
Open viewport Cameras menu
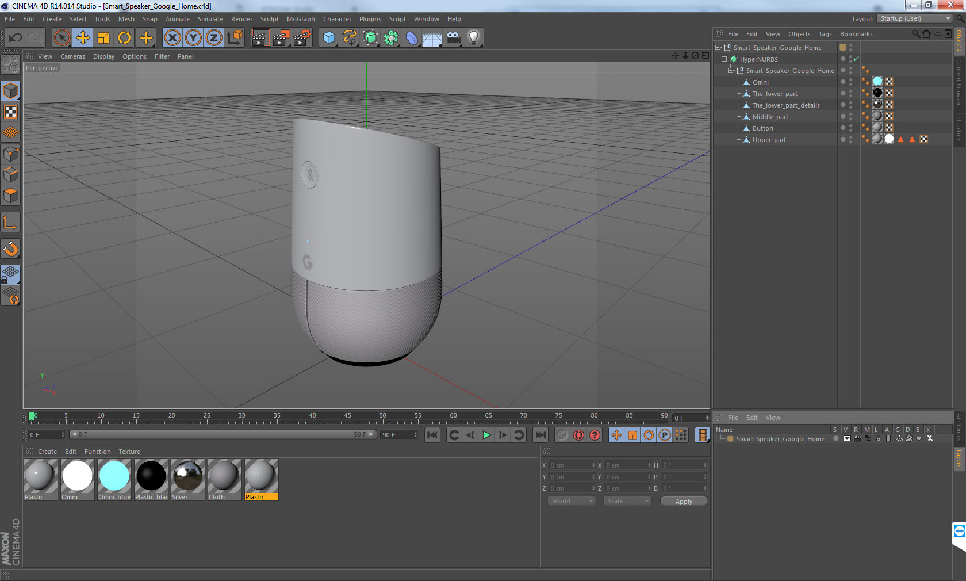click(72, 56)
